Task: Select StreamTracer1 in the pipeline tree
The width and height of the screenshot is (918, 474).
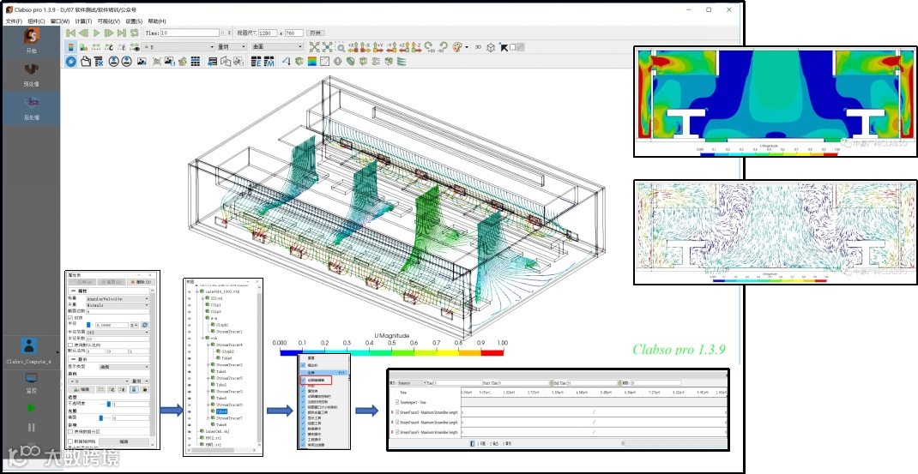Action: click(x=229, y=331)
